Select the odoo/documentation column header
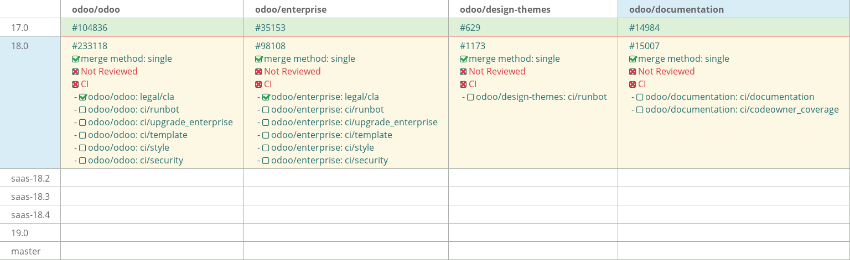The image size is (850, 260). [x=676, y=9]
